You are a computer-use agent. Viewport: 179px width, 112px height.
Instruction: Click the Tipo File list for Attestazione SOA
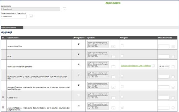(x=98, y=45)
